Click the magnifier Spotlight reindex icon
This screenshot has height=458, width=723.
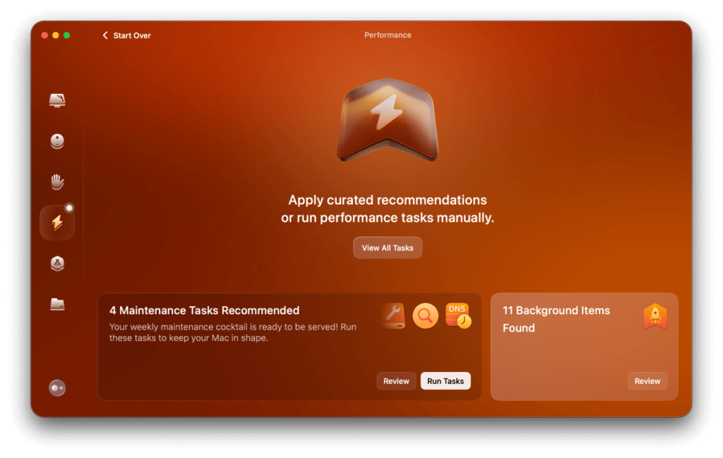coord(425,315)
